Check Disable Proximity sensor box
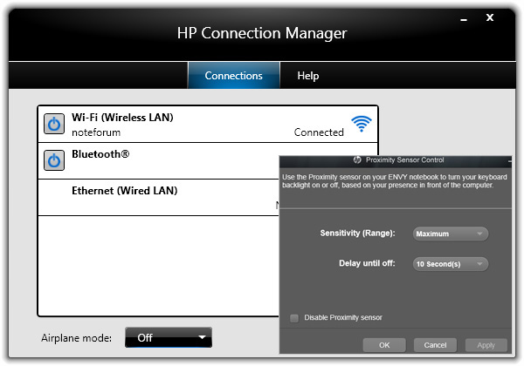524x366 pixels. 294,318
